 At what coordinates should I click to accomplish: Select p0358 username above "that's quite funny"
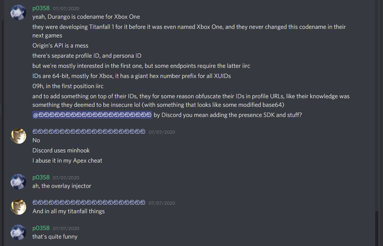coord(41,228)
